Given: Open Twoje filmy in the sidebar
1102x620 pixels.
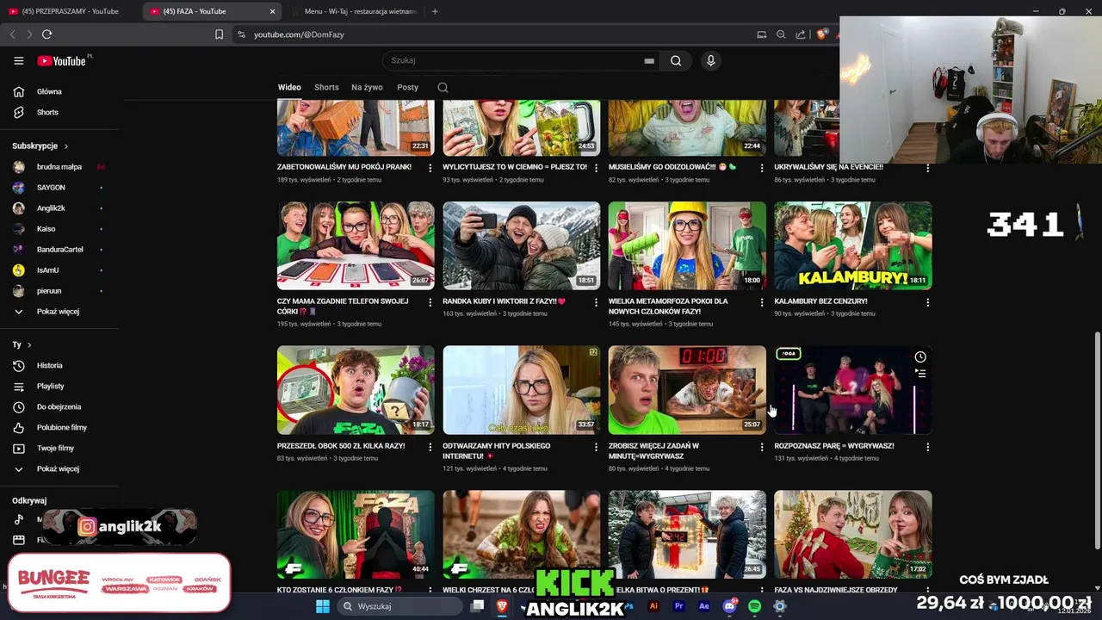Looking at the screenshot, I should point(56,448).
